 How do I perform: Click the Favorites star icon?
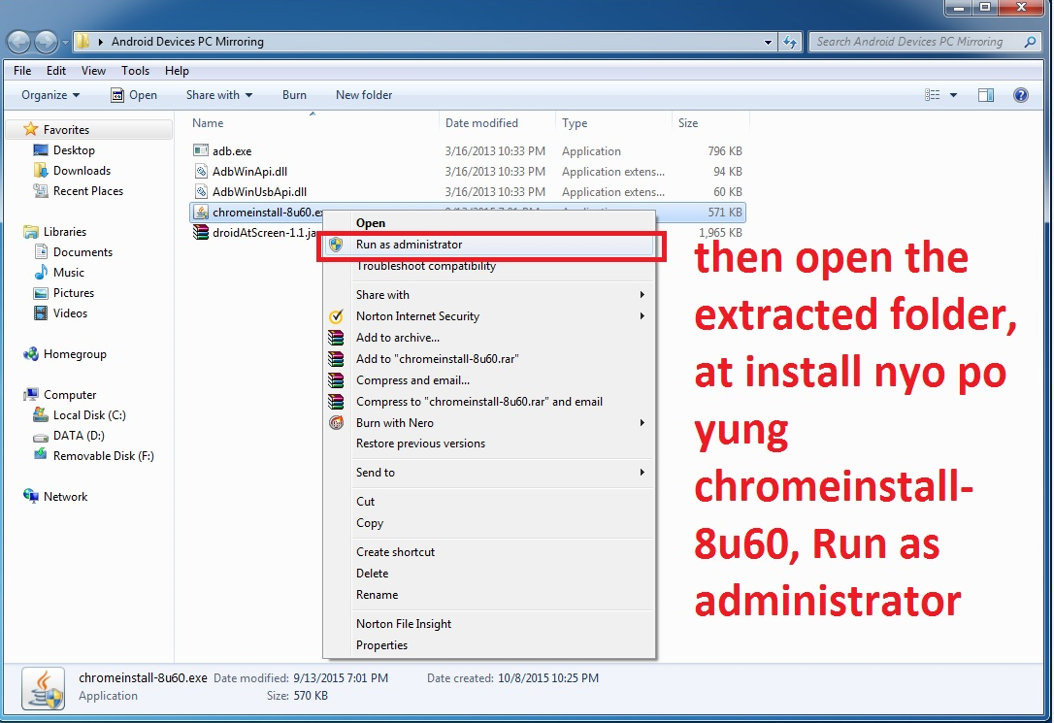click(x=30, y=129)
